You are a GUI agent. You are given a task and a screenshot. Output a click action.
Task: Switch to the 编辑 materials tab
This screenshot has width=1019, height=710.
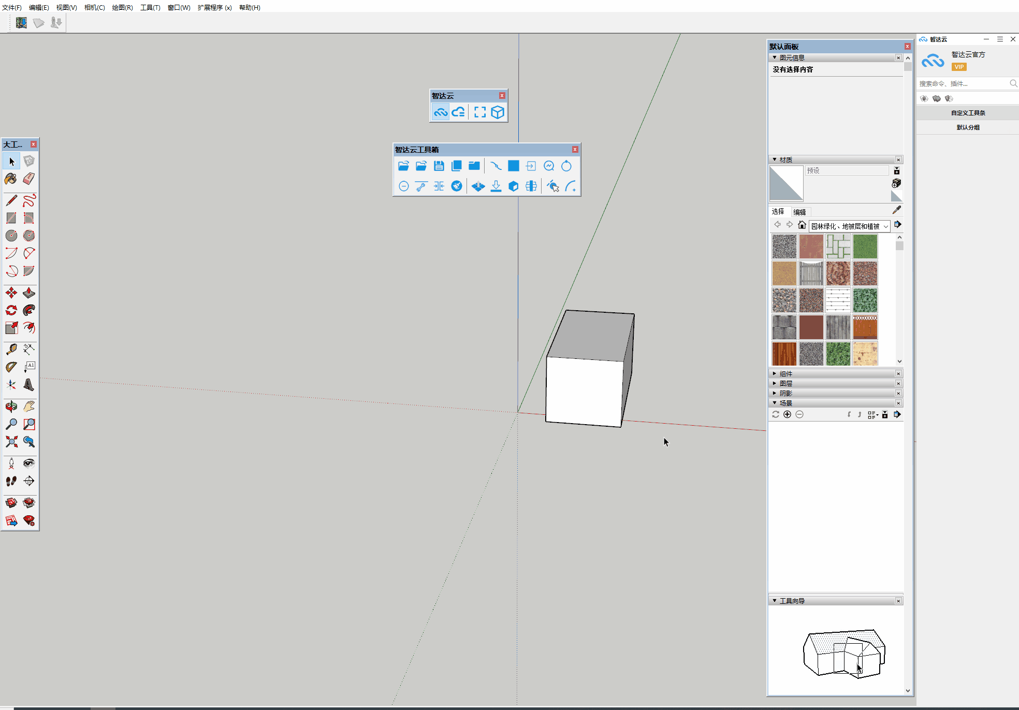(x=799, y=212)
